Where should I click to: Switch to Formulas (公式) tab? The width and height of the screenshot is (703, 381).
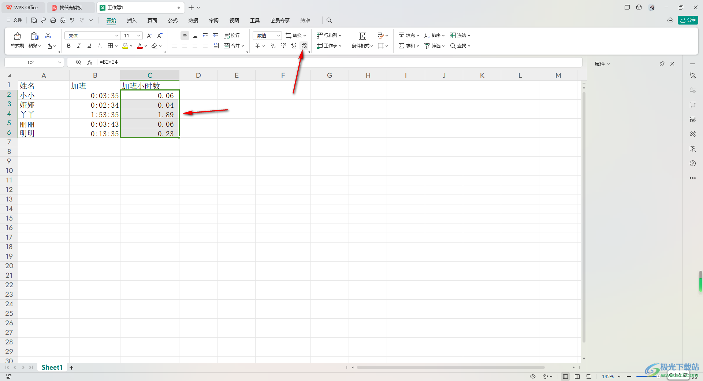coord(172,21)
